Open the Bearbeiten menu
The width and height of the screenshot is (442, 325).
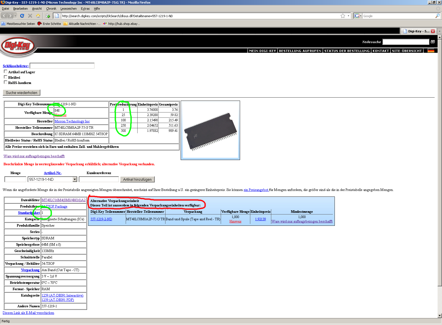pos(20,9)
